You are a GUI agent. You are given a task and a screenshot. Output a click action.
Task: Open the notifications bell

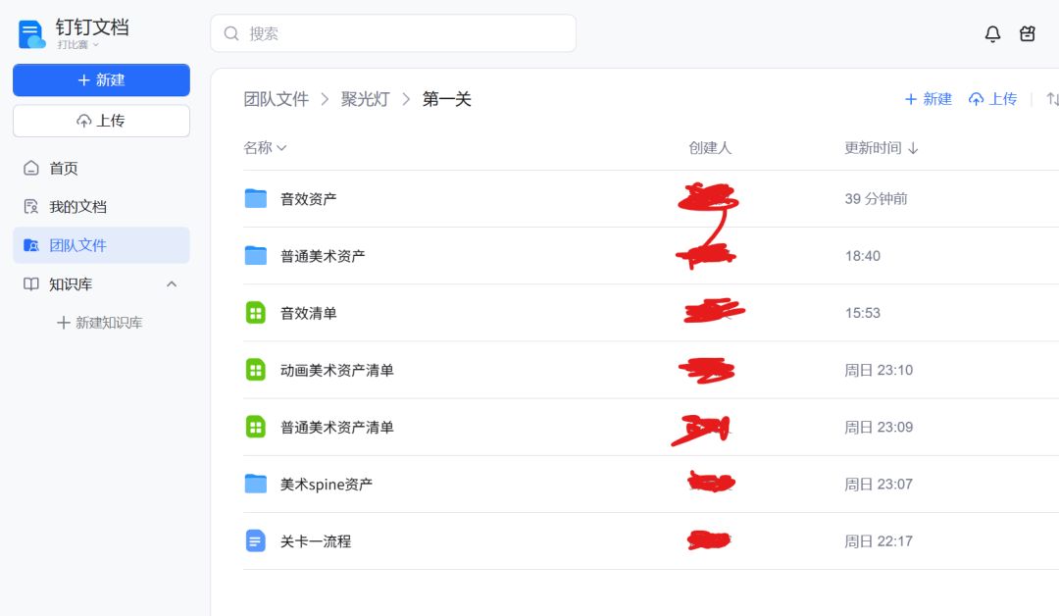point(992,33)
